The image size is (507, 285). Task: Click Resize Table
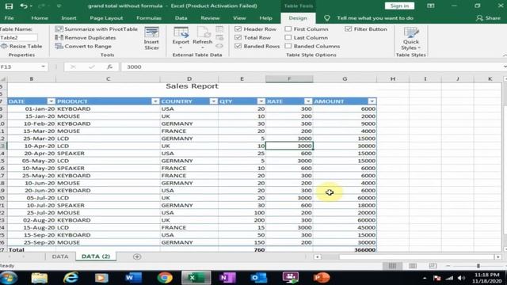click(21, 46)
